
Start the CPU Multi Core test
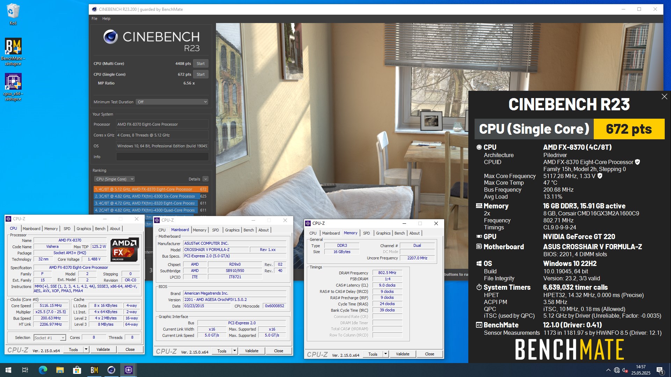click(x=201, y=64)
